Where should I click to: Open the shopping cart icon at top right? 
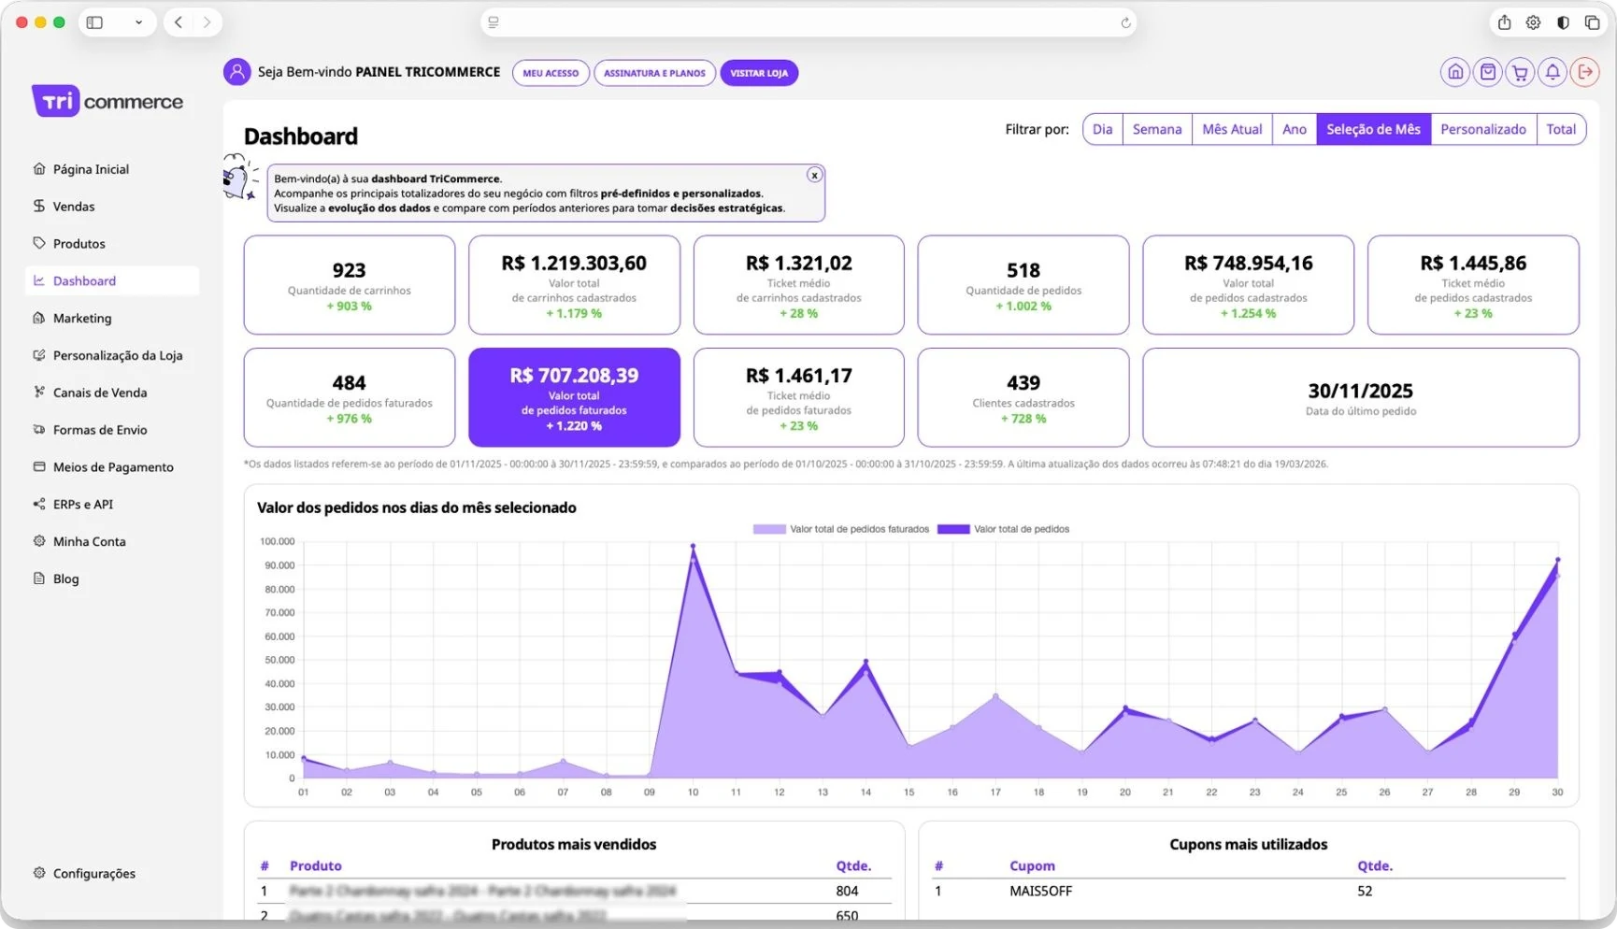tap(1520, 72)
